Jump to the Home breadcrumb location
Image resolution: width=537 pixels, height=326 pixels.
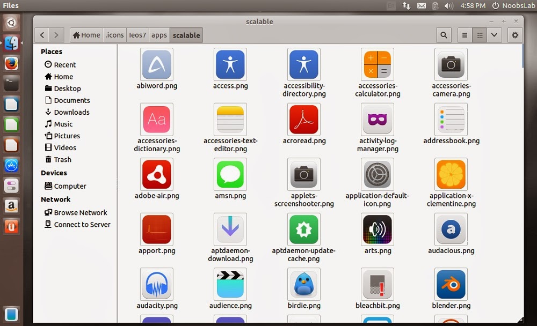(86, 35)
